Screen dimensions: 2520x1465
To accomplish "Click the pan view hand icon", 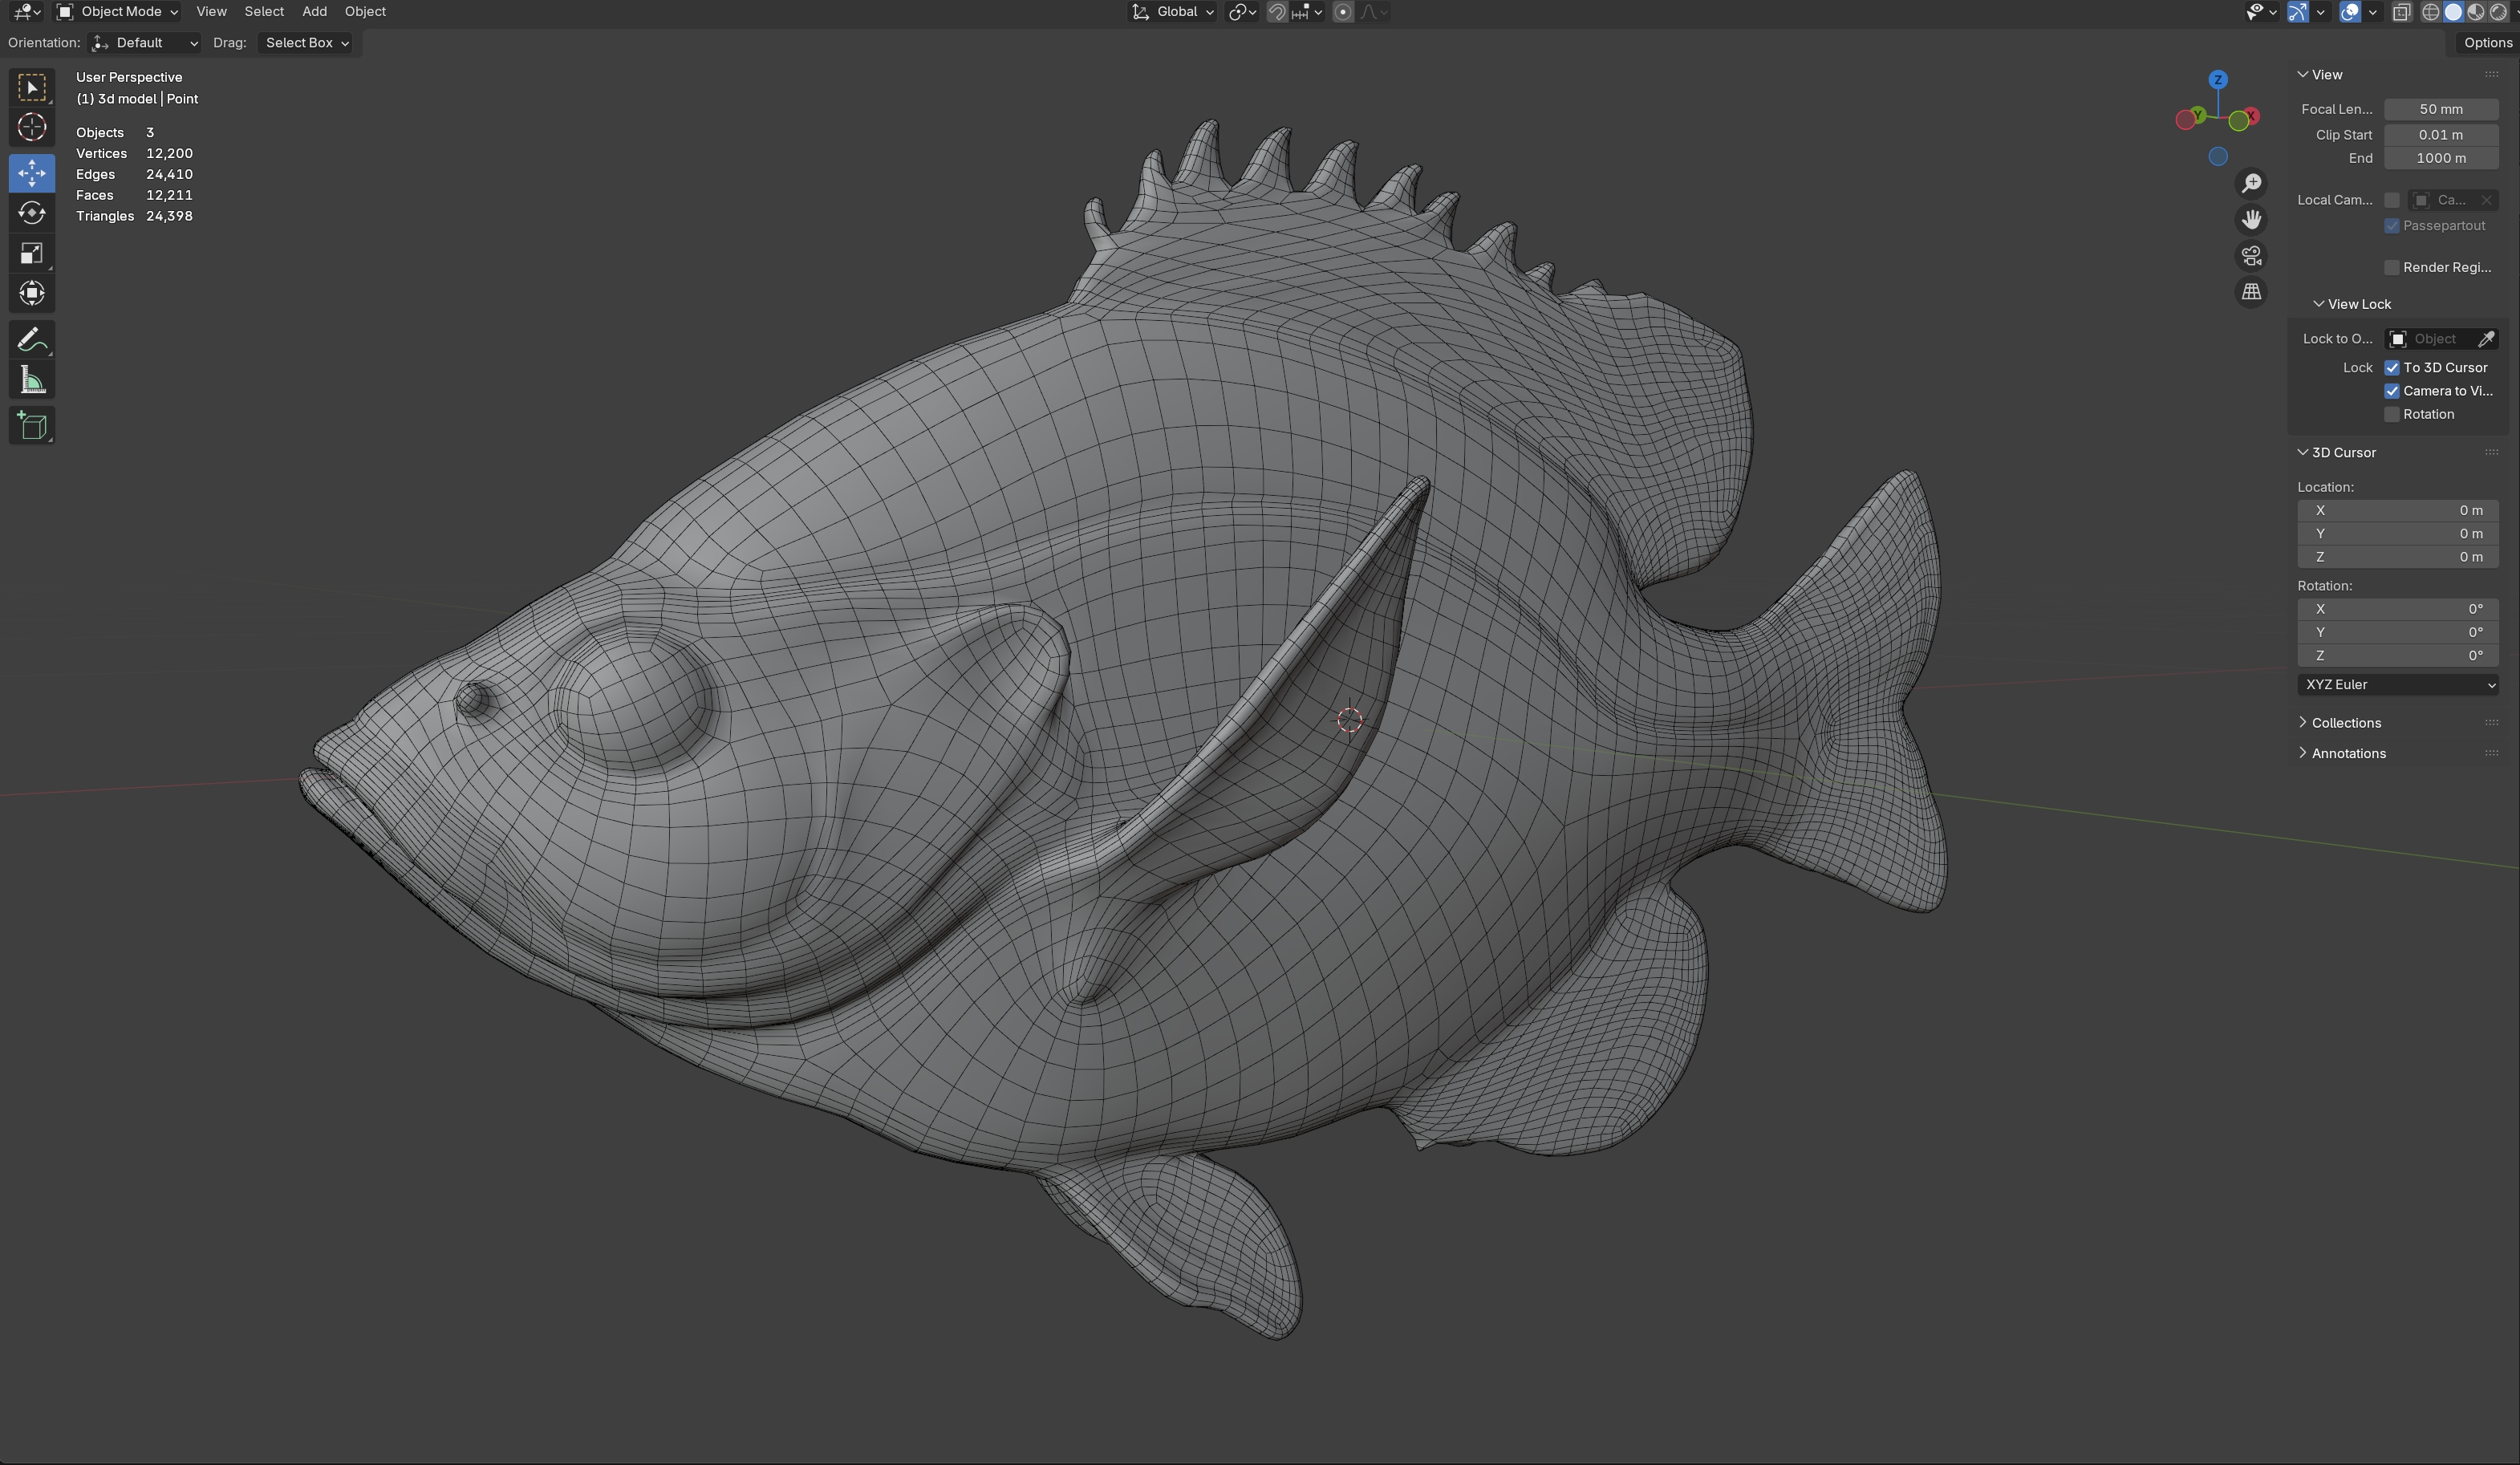I will [2251, 219].
